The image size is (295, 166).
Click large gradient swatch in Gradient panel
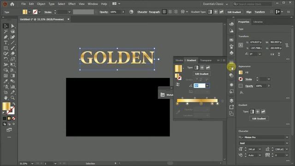[178, 68]
